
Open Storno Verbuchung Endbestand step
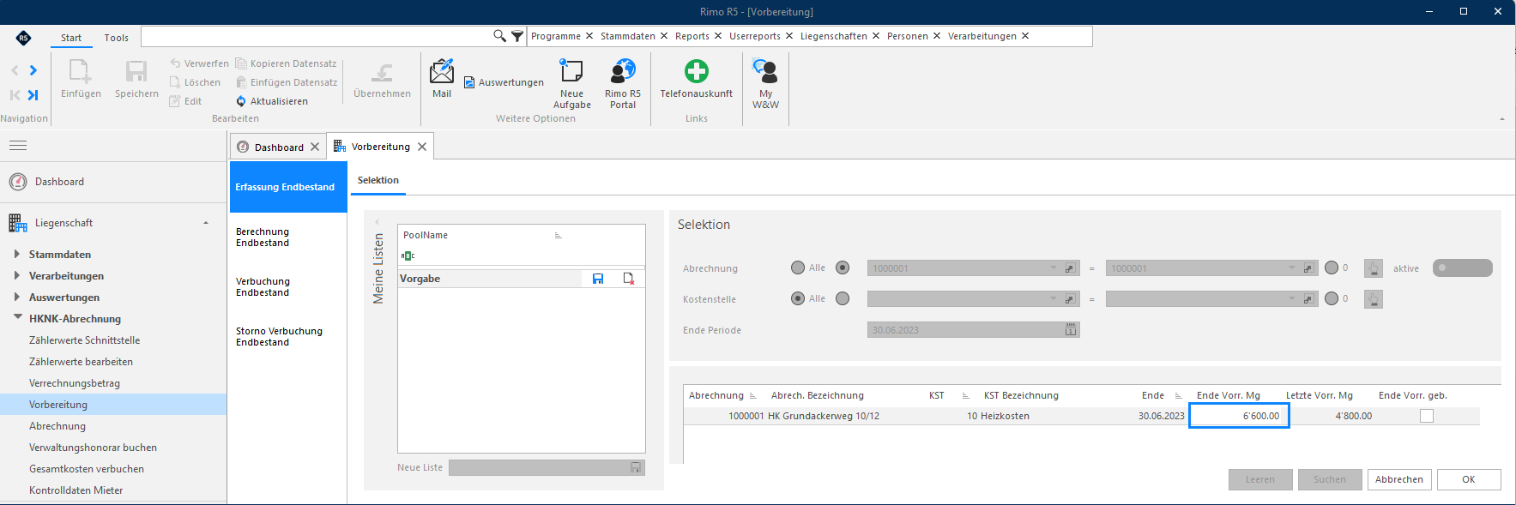tap(279, 337)
